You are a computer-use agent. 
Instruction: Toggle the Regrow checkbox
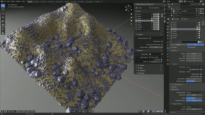coord(171,47)
